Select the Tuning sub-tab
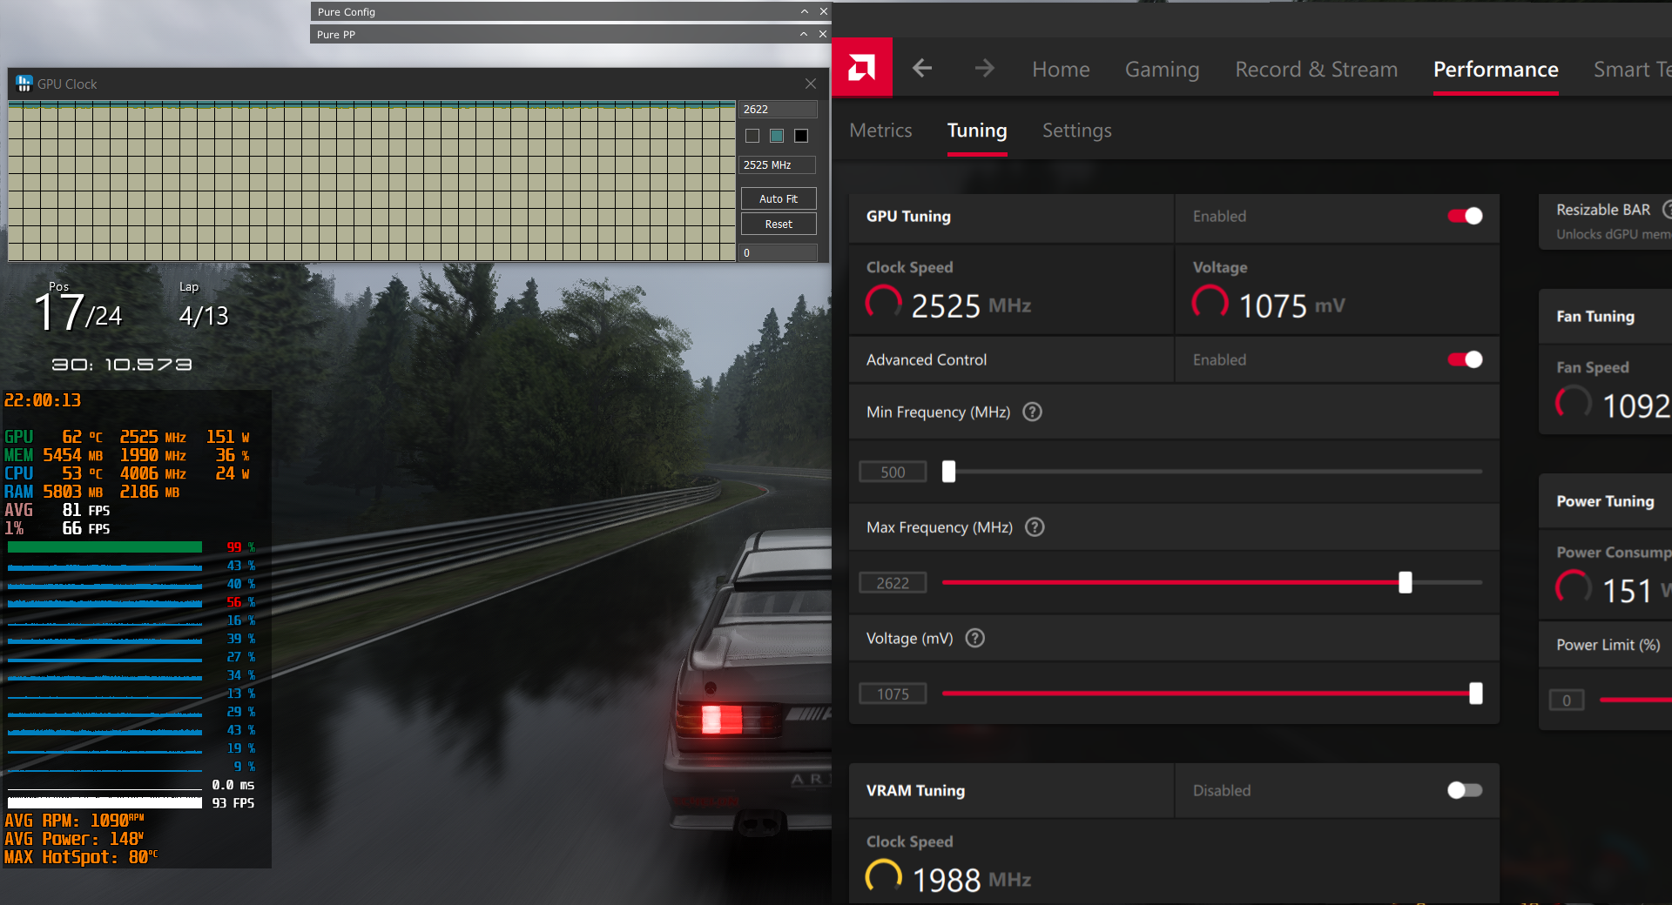 click(x=977, y=131)
